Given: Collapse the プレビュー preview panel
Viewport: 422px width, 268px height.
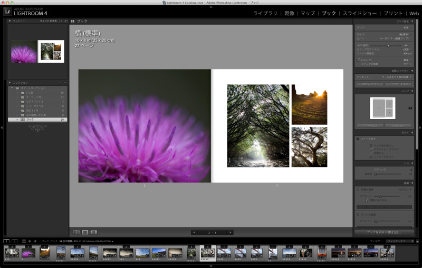Looking at the screenshot, I should coord(9,21).
